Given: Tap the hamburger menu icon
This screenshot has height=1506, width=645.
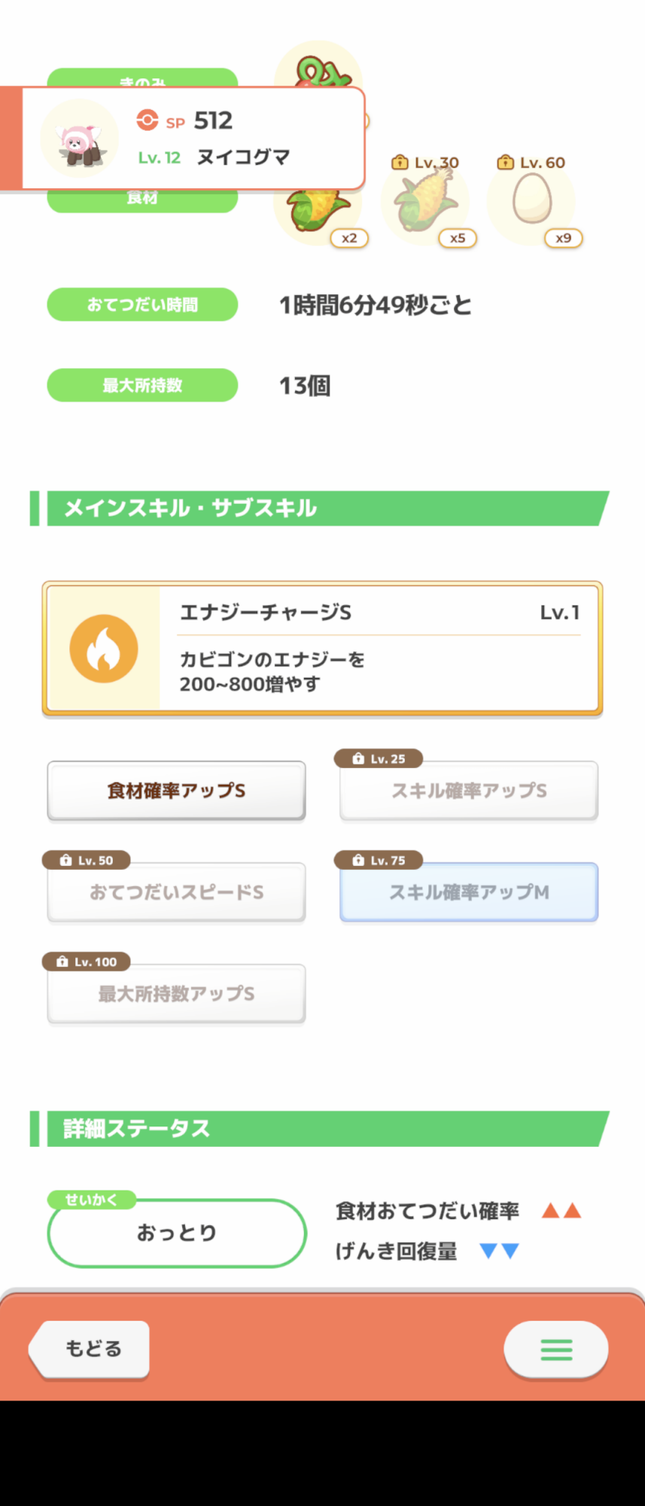Looking at the screenshot, I should [556, 1349].
